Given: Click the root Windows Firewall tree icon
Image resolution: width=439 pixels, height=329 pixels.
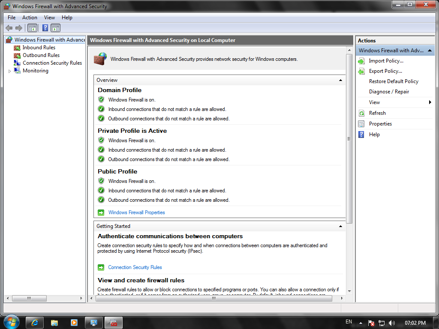Looking at the screenshot, I should pos(9,40).
